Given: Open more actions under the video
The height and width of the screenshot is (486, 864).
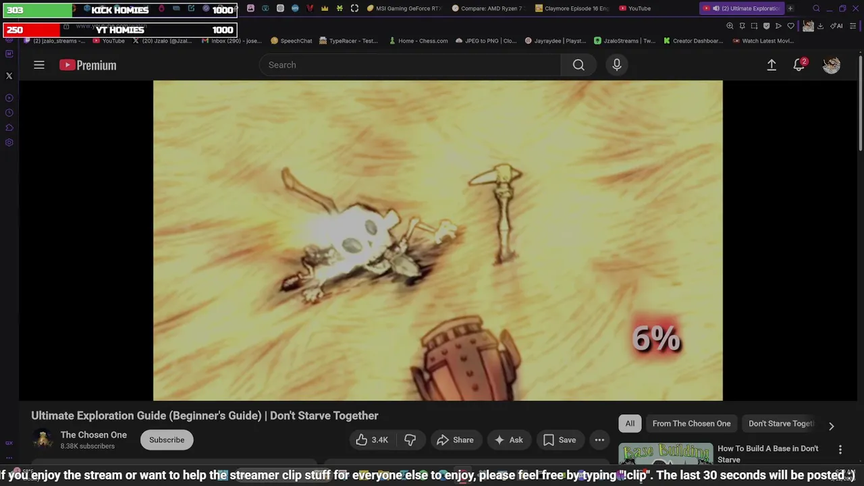Looking at the screenshot, I should coord(599,440).
